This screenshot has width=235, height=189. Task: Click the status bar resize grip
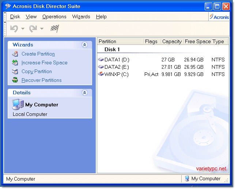[x=226, y=180]
